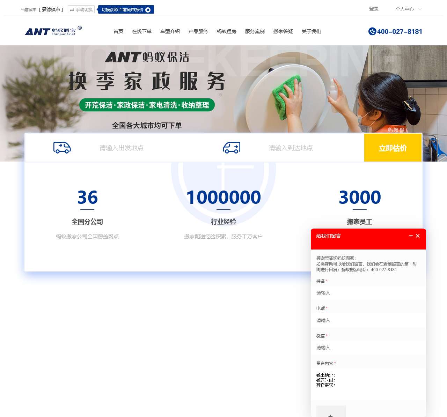This screenshot has height=417, width=447.
Task: Close the 给我们留言 message panel
Action: point(418,236)
